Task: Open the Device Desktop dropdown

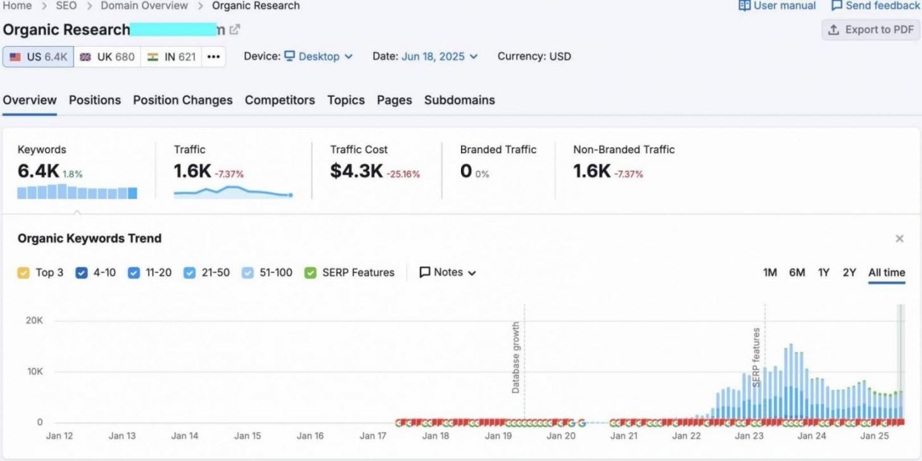Action: (319, 56)
